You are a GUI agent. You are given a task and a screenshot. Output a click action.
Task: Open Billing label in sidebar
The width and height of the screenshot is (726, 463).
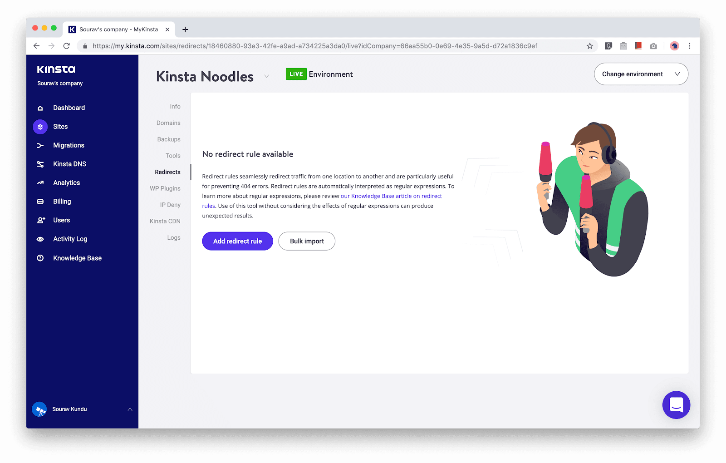click(x=62, y=202)
